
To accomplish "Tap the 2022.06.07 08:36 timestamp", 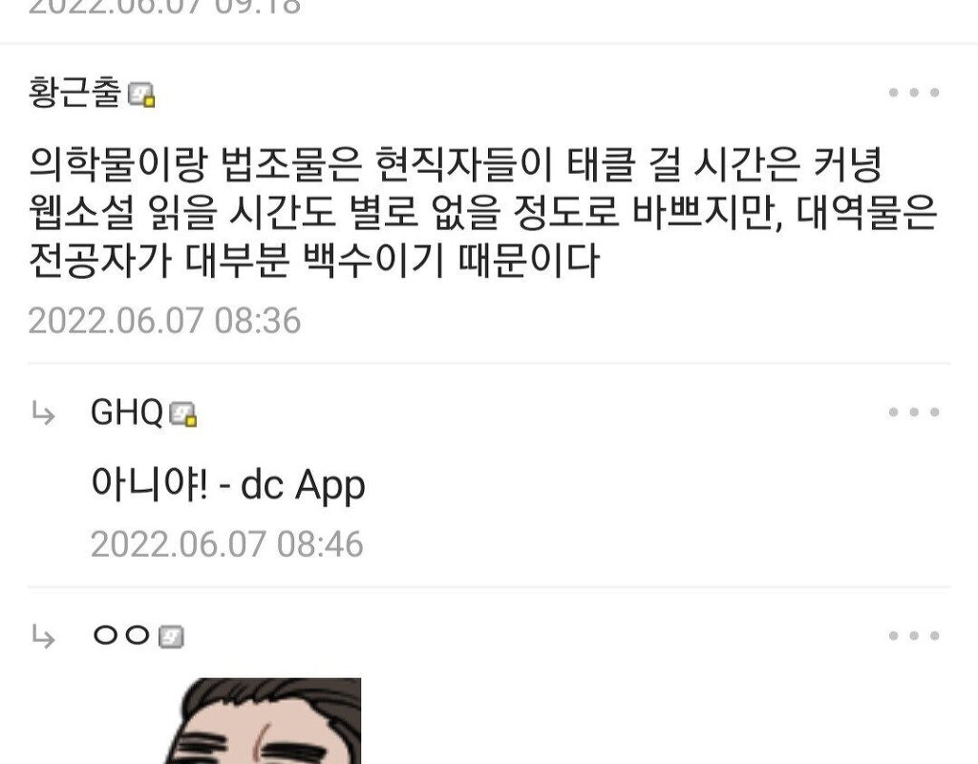I will pyautogui.click(x=164, y=321).
